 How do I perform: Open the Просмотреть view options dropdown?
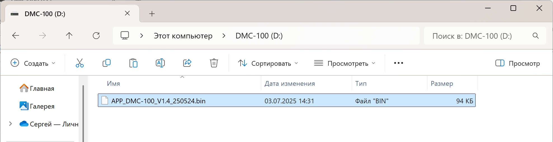(345, 63)
